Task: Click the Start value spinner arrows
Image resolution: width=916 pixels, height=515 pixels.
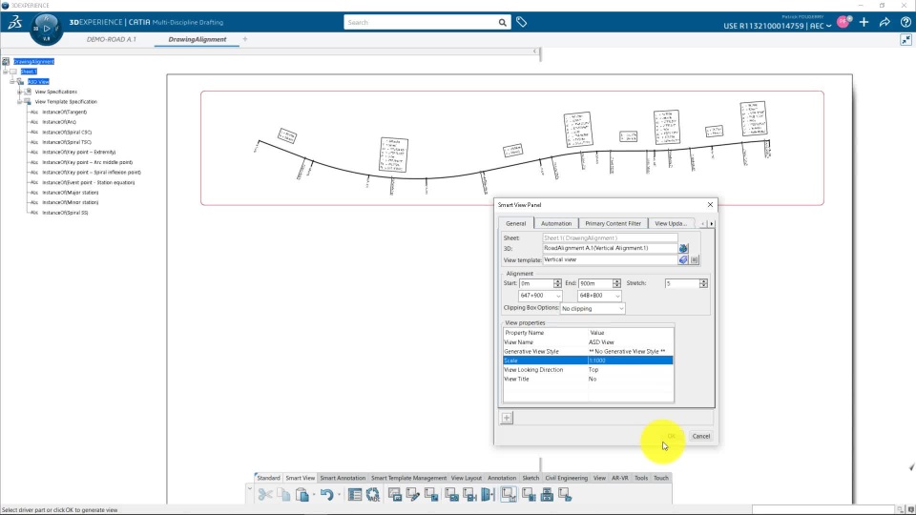Action: (x=557, y=283)
